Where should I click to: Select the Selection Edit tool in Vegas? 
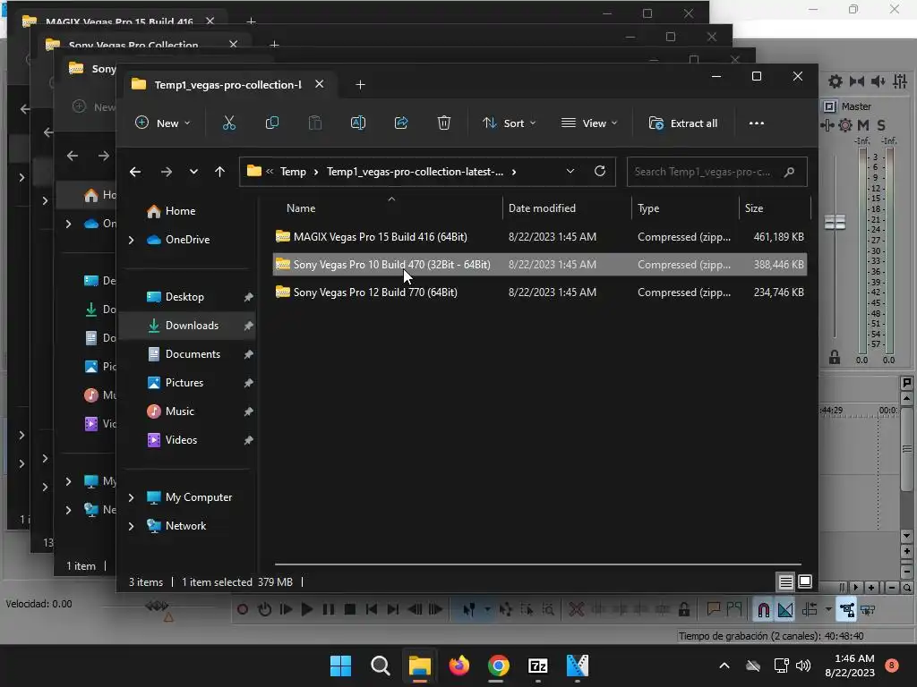527,610
